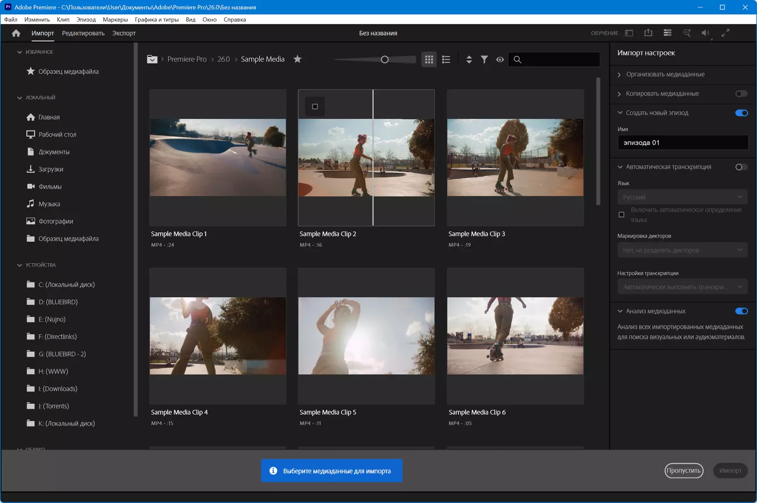Open the workspaces layout icon
The height and width of the screenshot is (503, 757).
coord(629,33)
